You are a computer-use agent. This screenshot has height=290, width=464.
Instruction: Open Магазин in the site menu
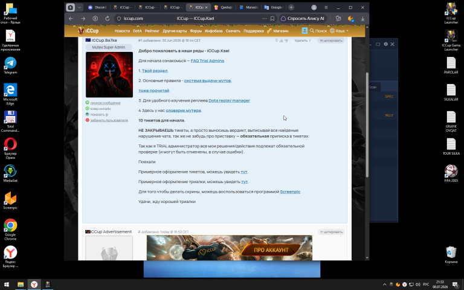point(277,31)
